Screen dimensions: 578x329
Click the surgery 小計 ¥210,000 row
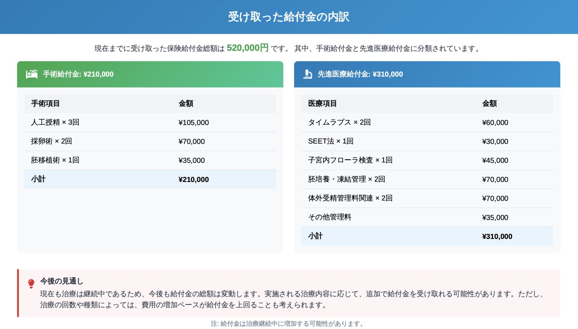click(x=150, y=179)
